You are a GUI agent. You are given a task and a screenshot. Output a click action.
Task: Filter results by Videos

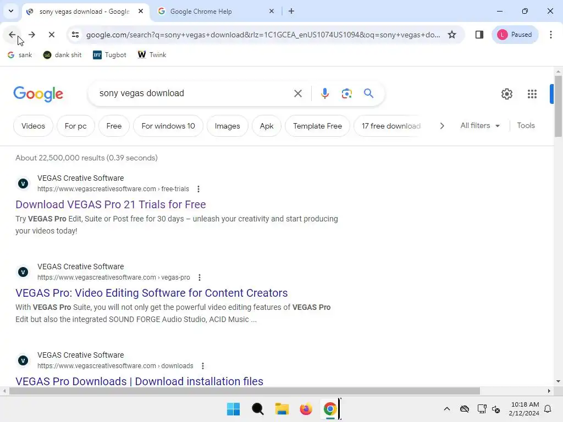[33, 126]
